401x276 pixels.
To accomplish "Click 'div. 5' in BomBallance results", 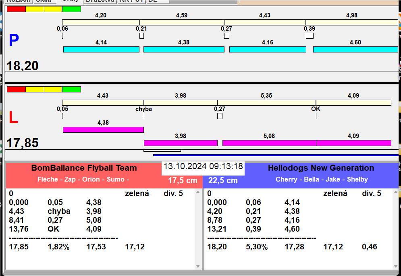I will click(173, 194).
